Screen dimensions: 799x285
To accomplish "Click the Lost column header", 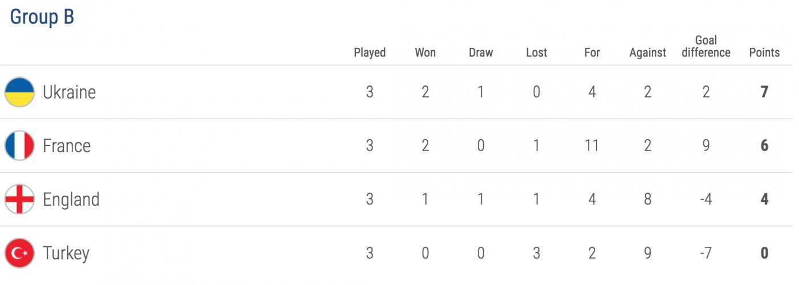I will [x=537, y=52].
